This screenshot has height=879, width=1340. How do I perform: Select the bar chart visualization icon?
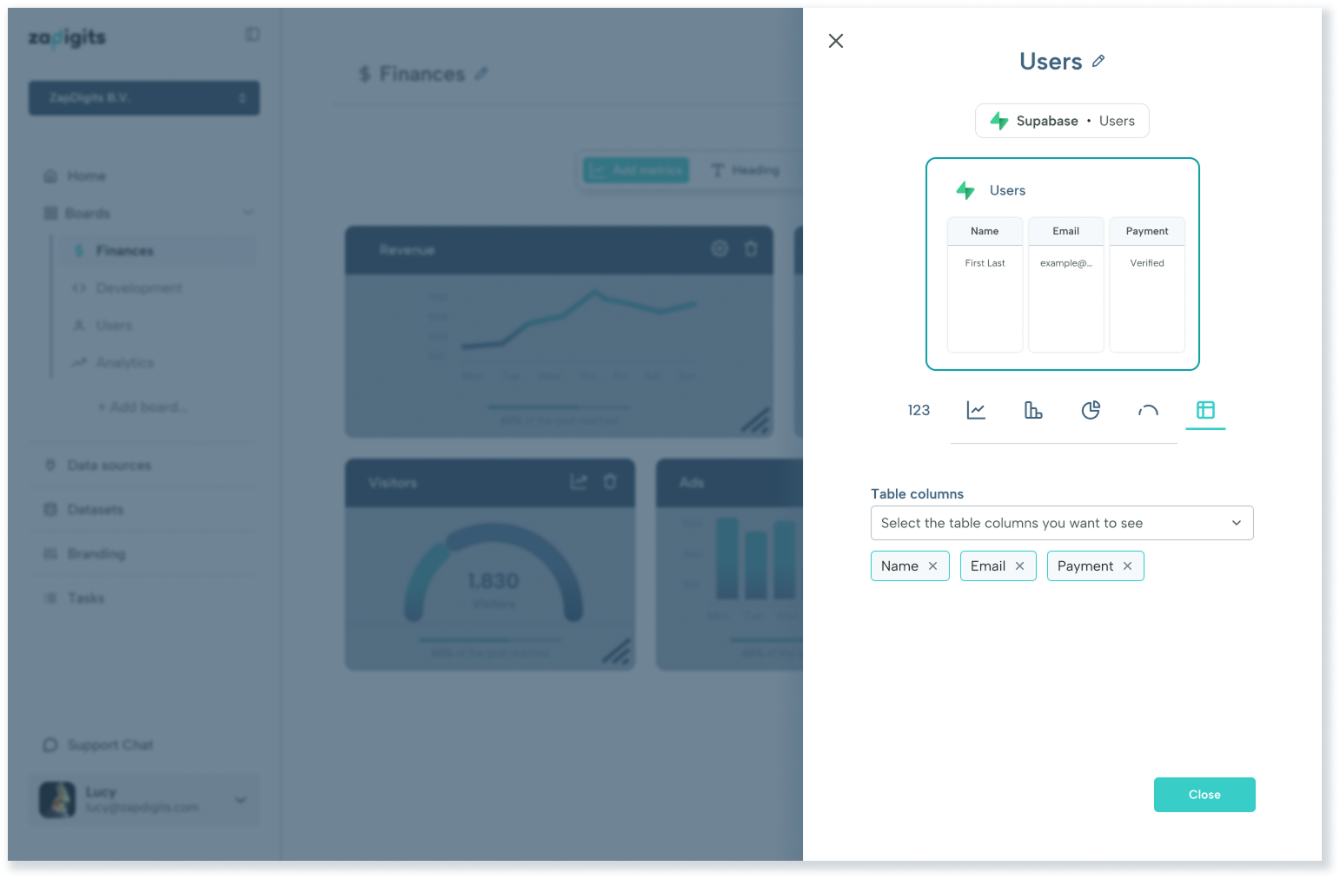pos(1033,411)
